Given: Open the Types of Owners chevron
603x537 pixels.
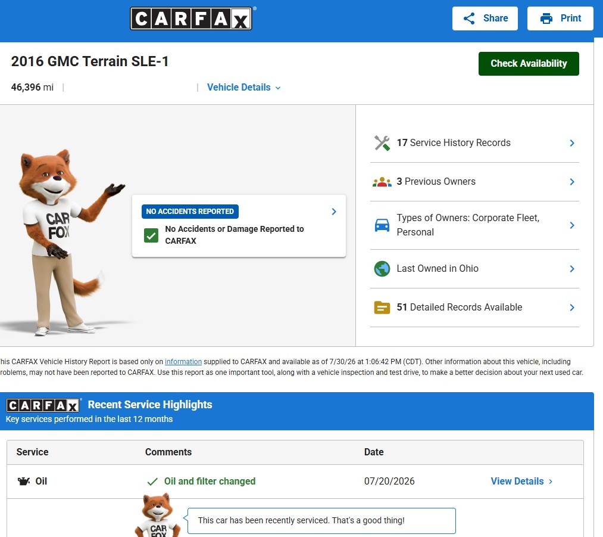Looking at the screenshot, I should [x=572, y=225].
